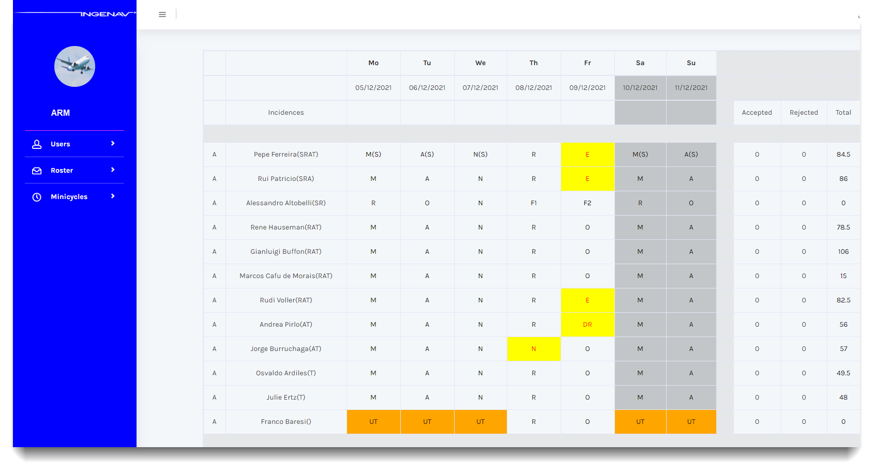Click the airplane profile avatar

pos(74,67)
